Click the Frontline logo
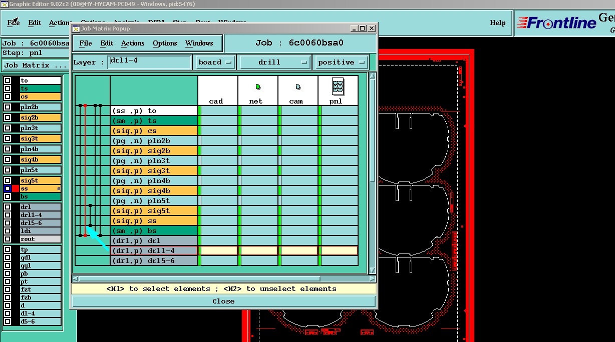This screenshot has height=342, width=615. pos(556,23)
